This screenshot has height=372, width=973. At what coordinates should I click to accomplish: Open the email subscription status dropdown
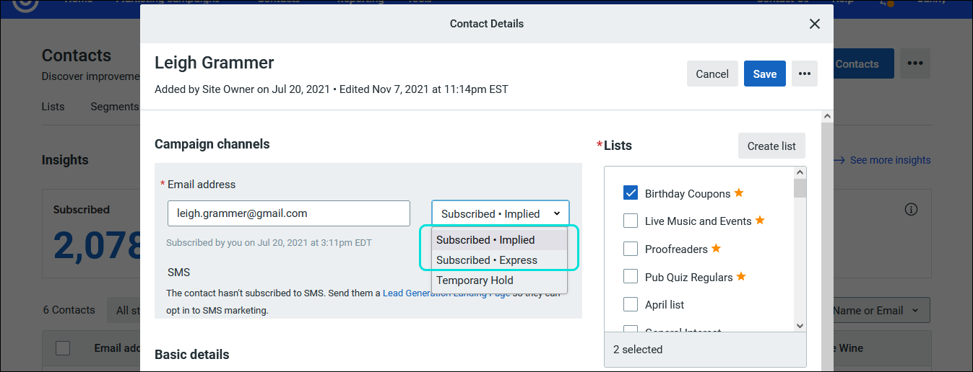coord(501,213)
